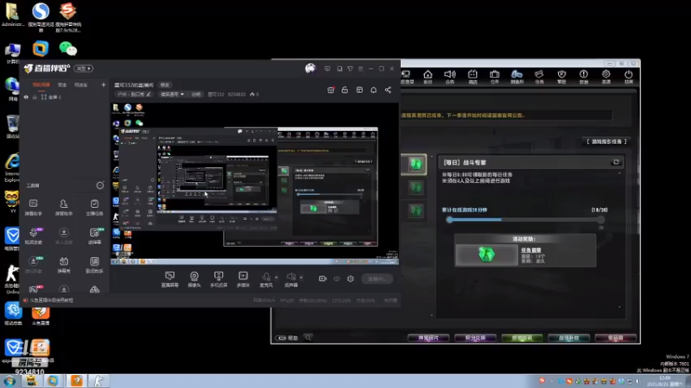
Task: Open the 房管助手 tool in live companion
Action: 64,207
